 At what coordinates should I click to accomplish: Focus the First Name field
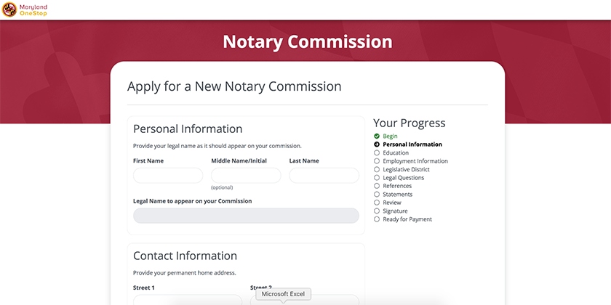pos(168,176)
